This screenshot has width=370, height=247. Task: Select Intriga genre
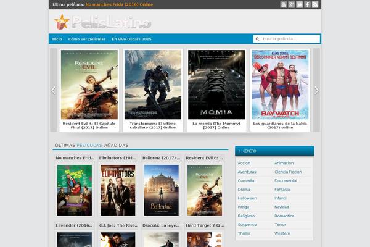click(244, 207)
